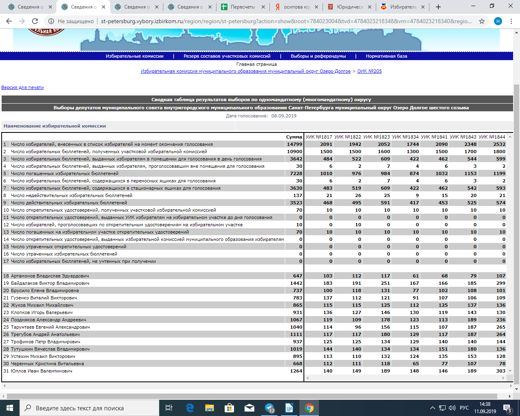Go to Главная страница
The image size is (520, 416).
coord(257,64)
